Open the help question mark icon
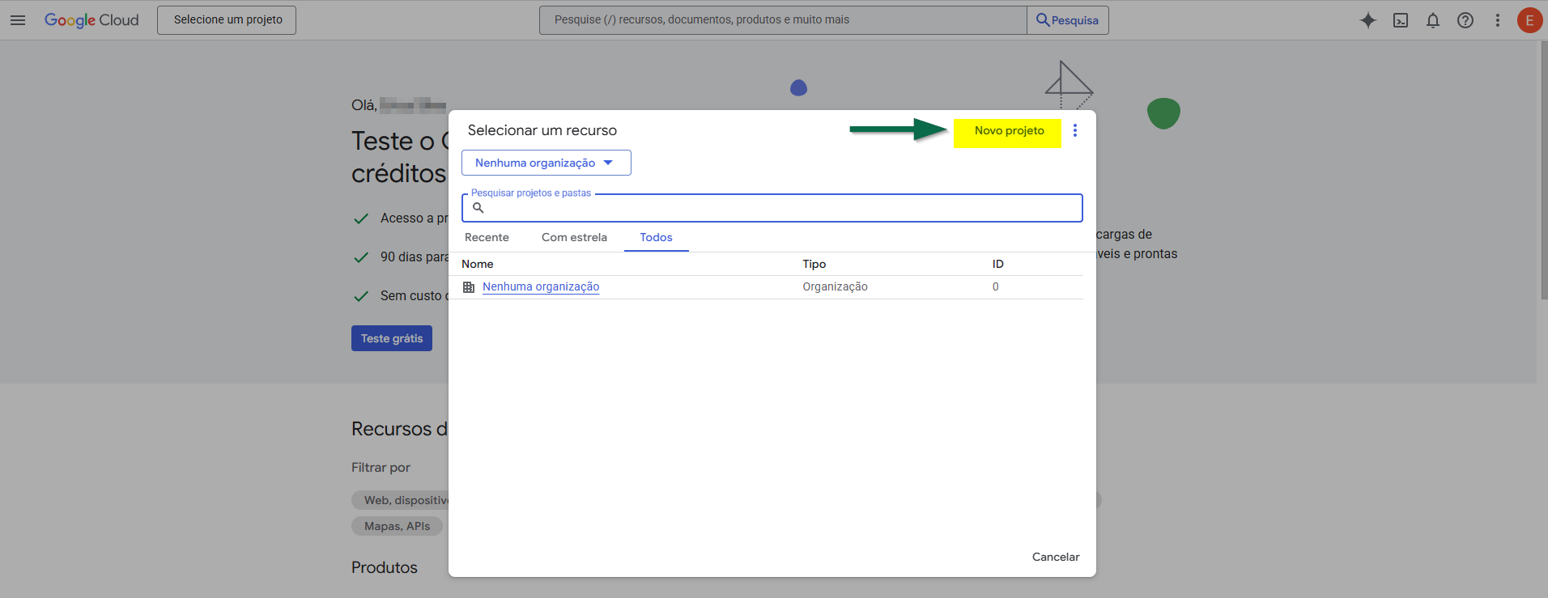Viewport: 1548px width, 598px height. coord(1465,20)
